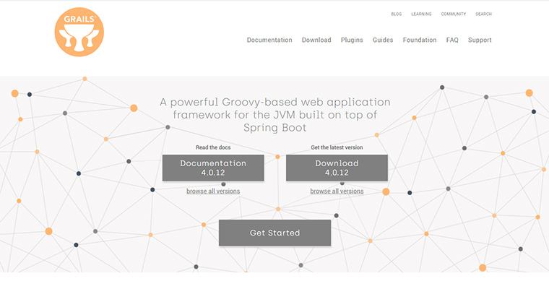Viewport: 549px width, 289px height.
Task: Click the Get Started button
Action: pos(274,233)
